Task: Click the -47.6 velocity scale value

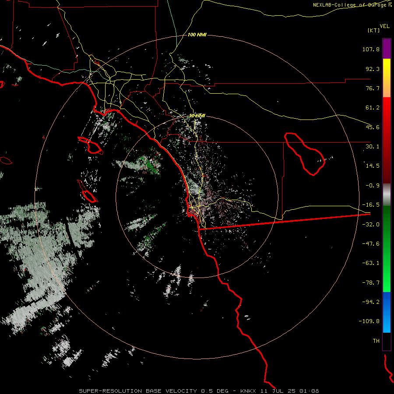Action: tap(371, 244)
